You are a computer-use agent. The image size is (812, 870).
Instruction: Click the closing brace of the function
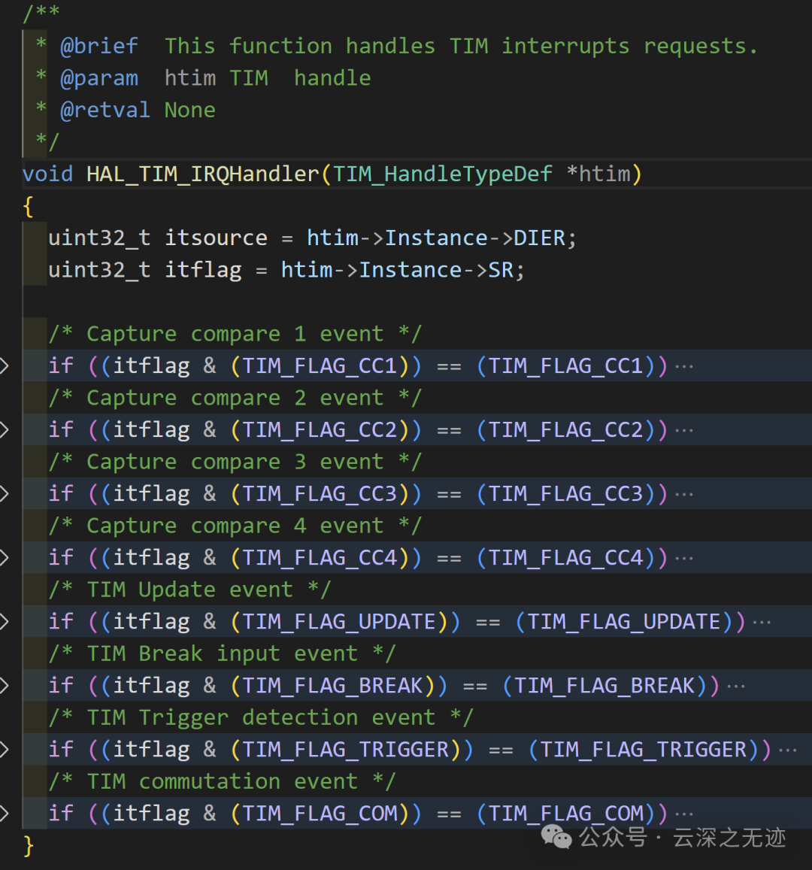(x=29, y=847)
